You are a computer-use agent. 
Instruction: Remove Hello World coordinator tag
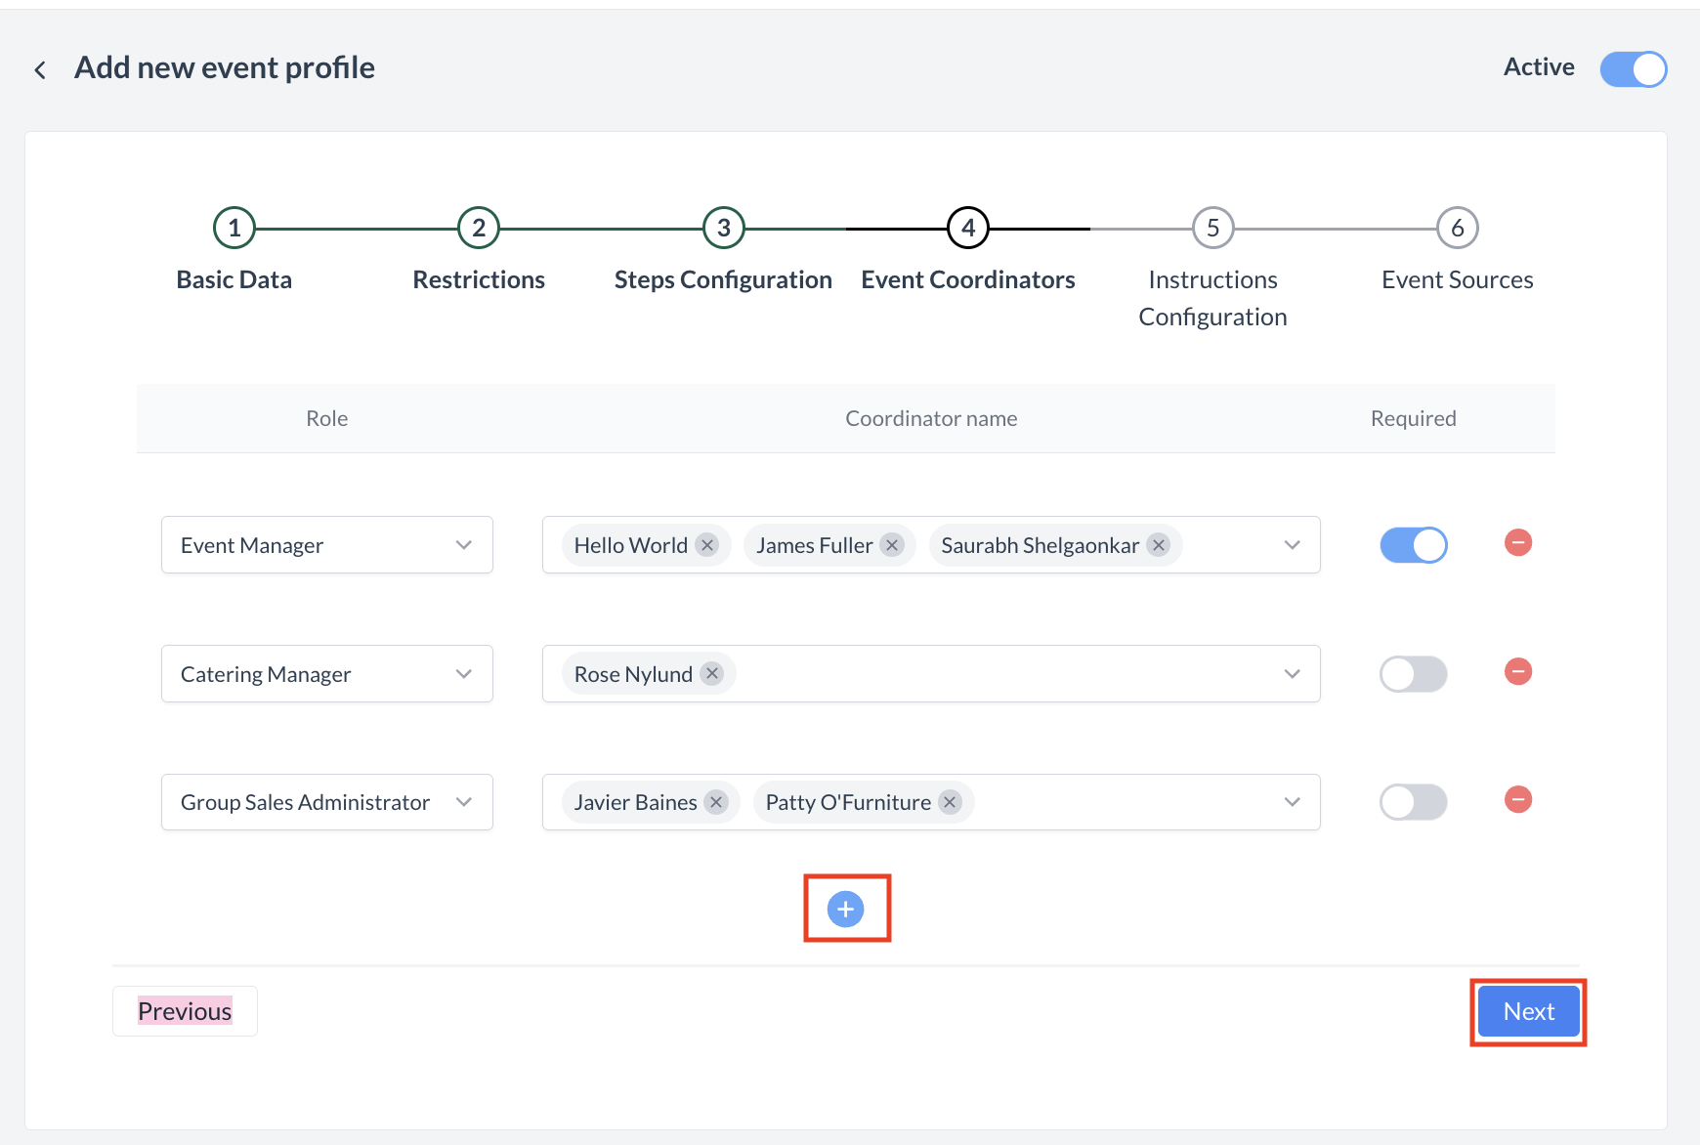pyautogui.click(x=707, y=545)
